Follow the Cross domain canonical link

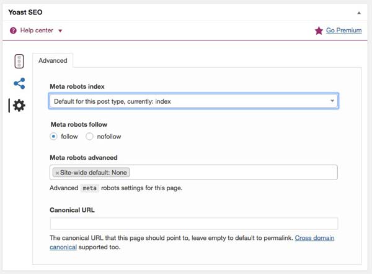click(x=317, y=238)
